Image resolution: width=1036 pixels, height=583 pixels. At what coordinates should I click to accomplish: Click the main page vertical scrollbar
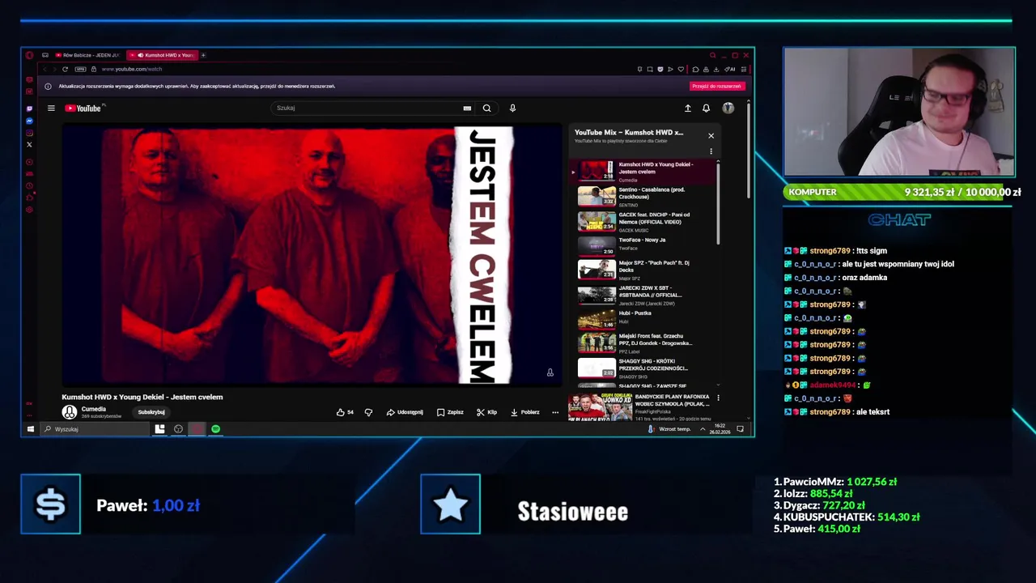click(x=749, y=150)
